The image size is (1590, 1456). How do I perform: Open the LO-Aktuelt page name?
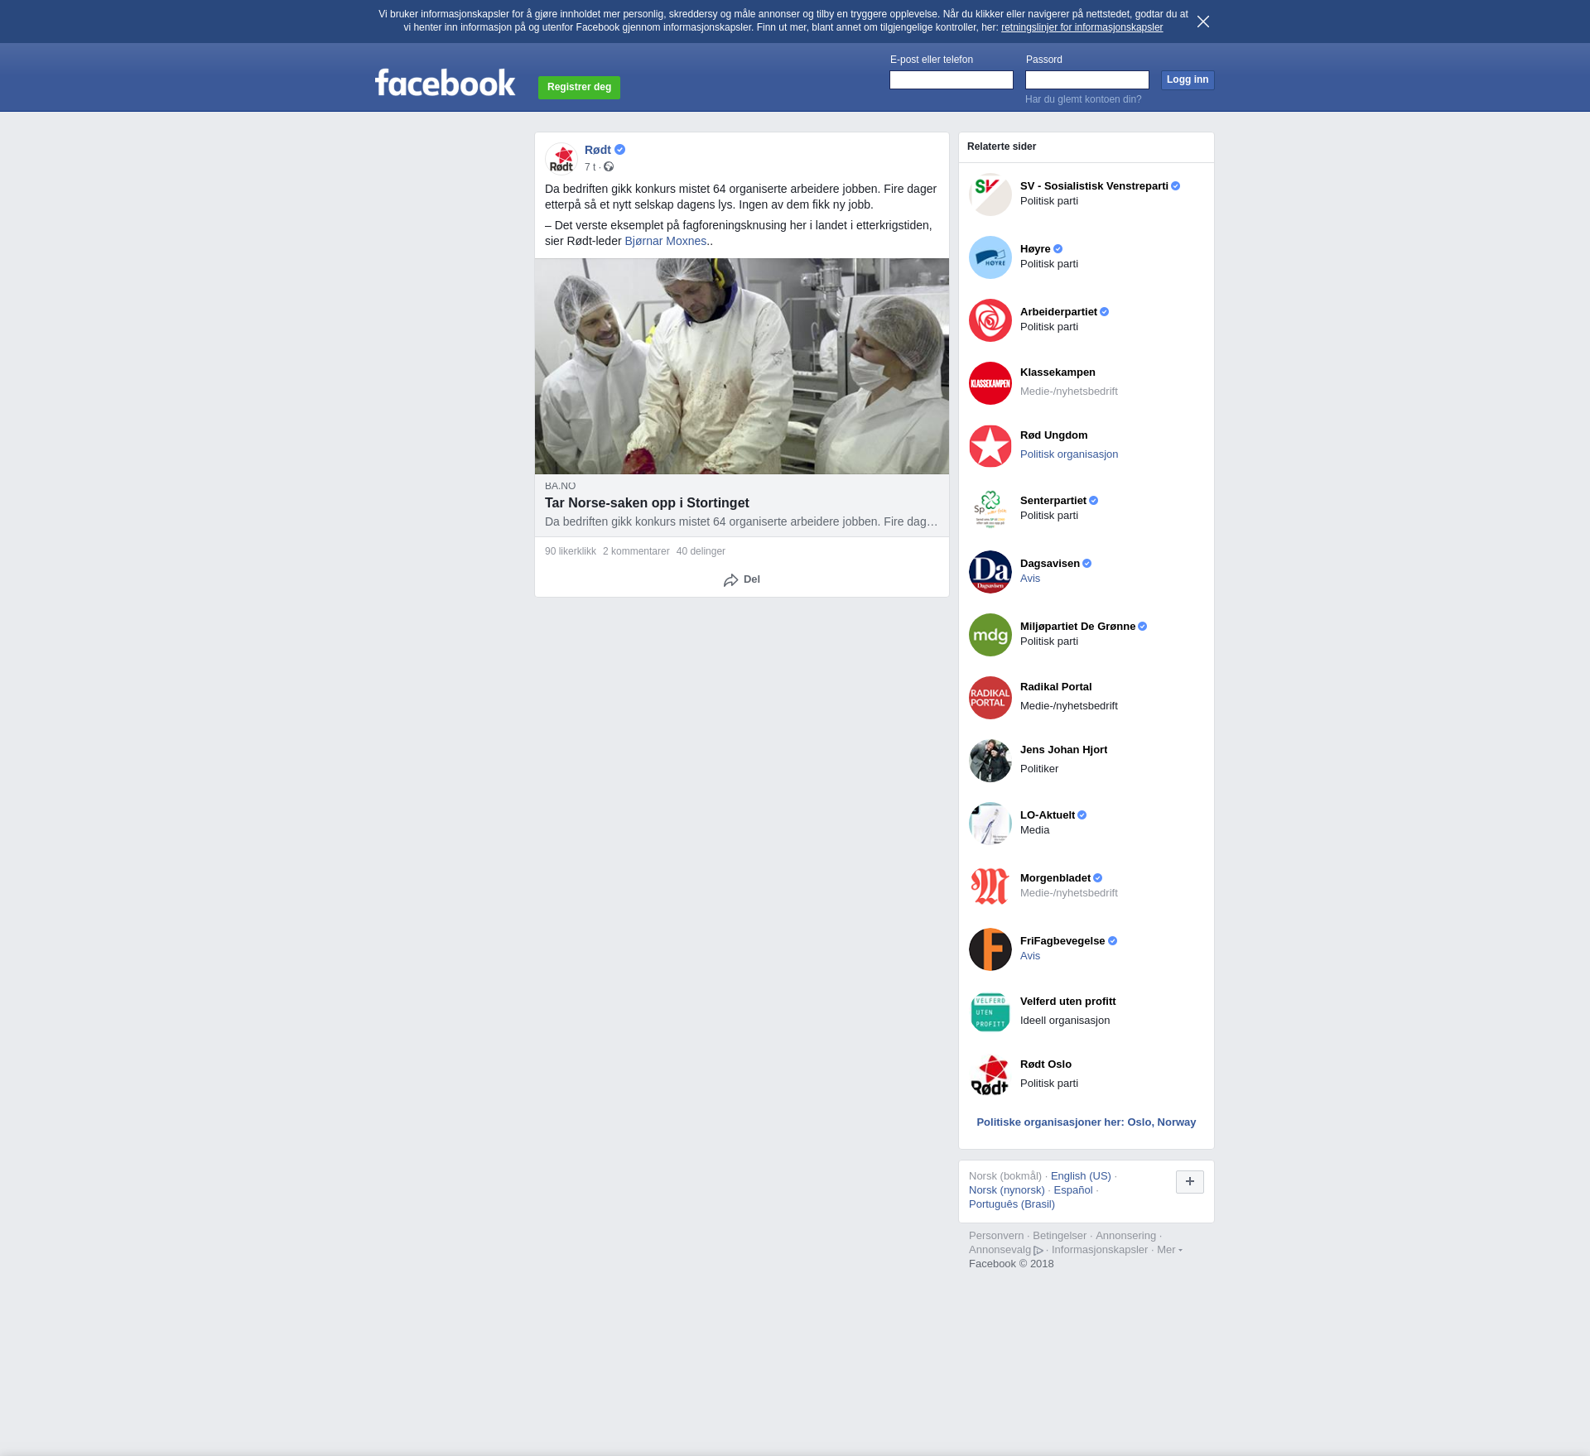1048,815
